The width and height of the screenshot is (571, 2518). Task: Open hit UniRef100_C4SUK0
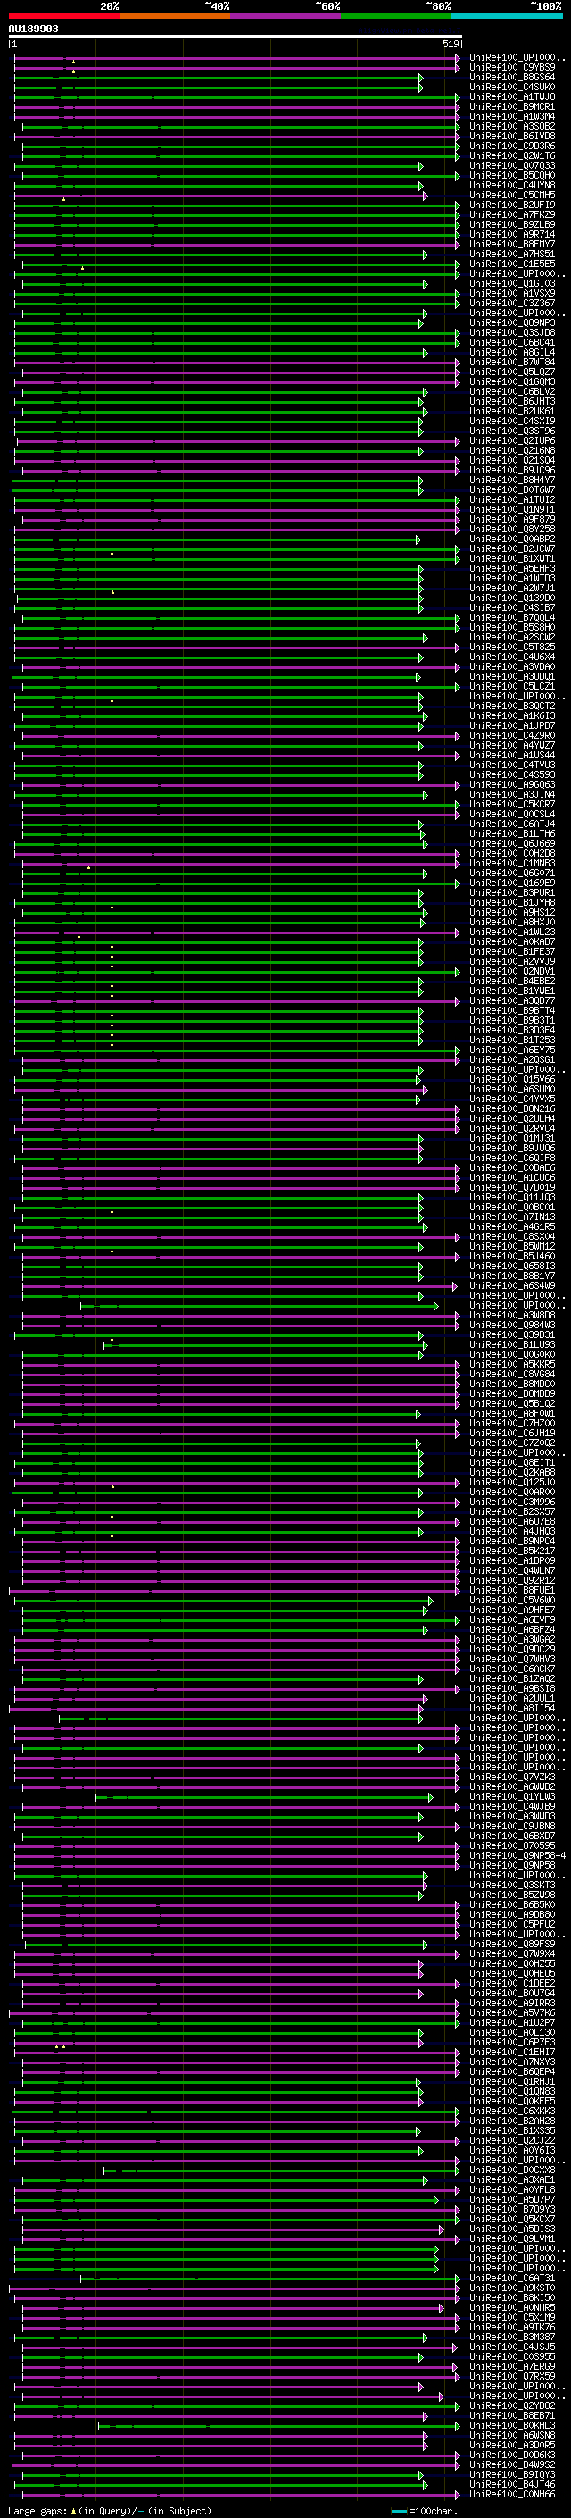coord(512,87)
